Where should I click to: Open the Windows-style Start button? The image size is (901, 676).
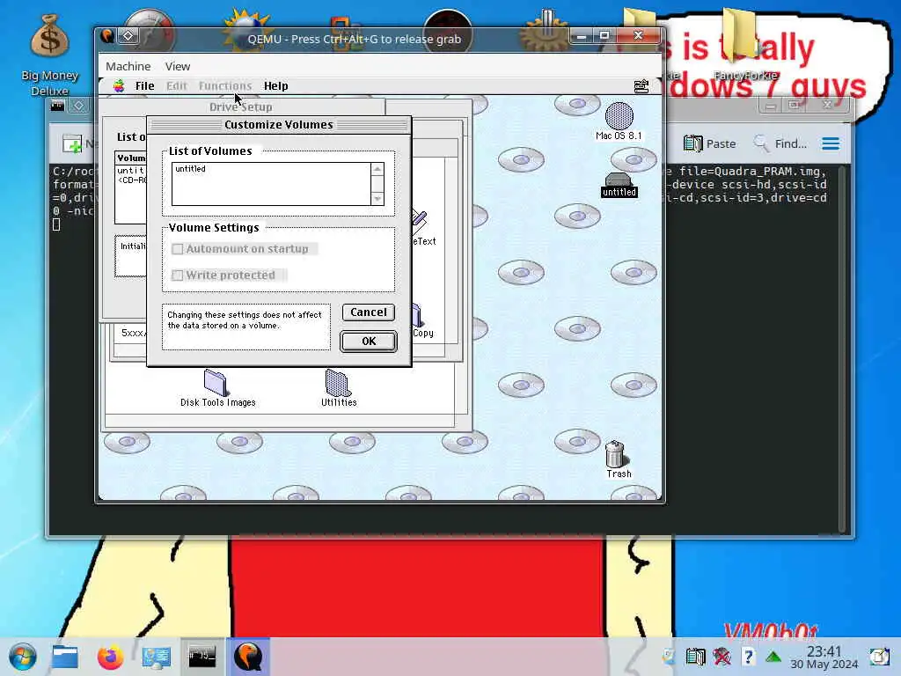[x=22, y=657]
